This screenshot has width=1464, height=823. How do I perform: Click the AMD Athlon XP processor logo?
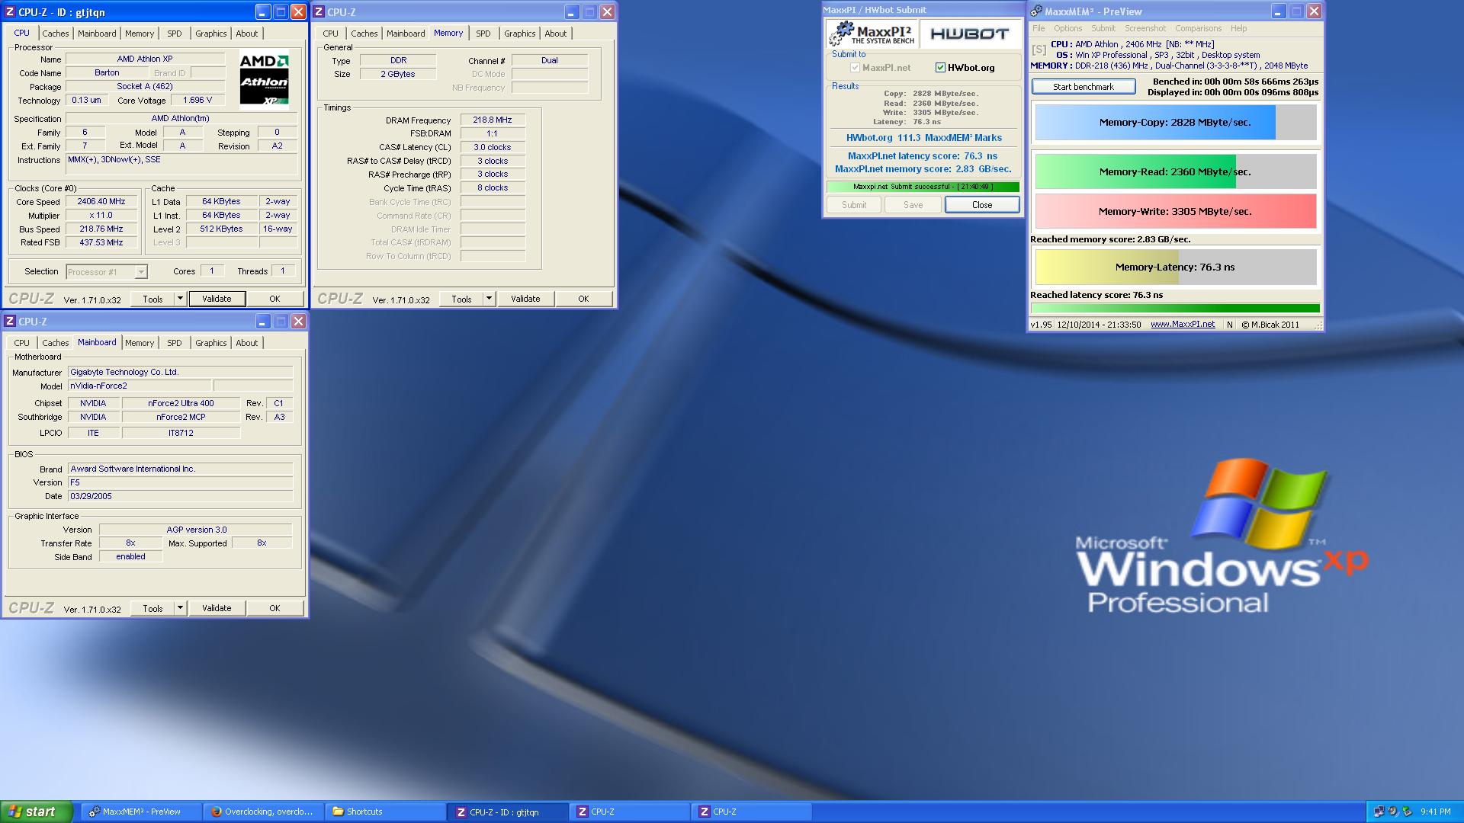point(264,80)
